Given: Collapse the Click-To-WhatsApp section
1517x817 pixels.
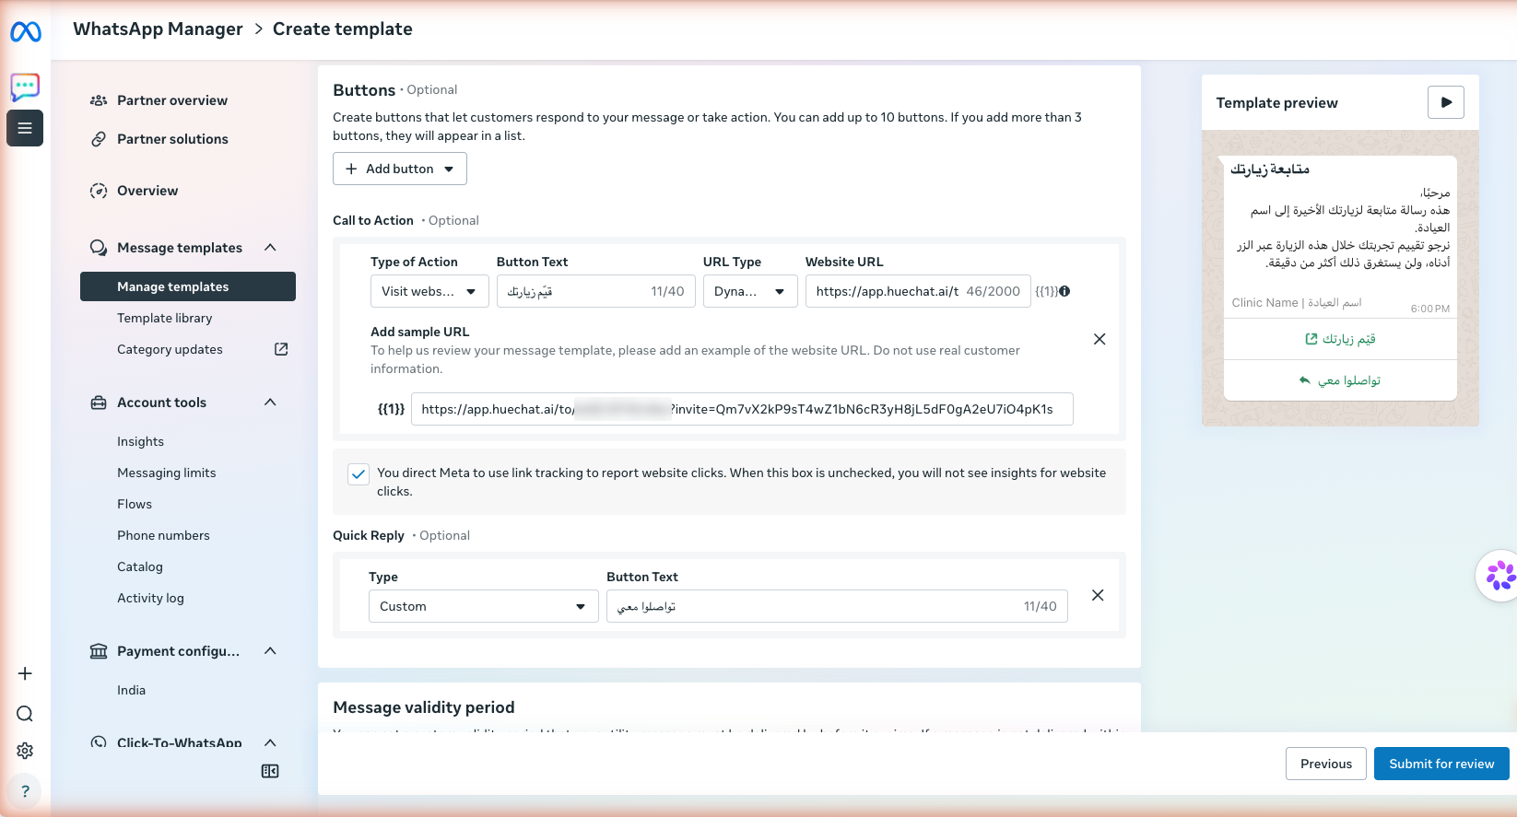Looking at the screenshot, I should point(270,742).
